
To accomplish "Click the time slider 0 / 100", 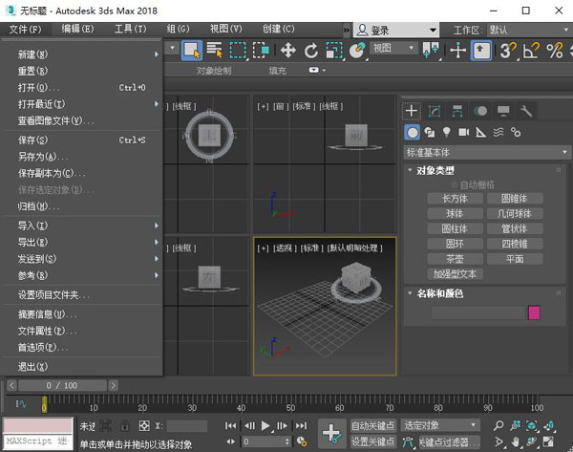I will 62,385.
